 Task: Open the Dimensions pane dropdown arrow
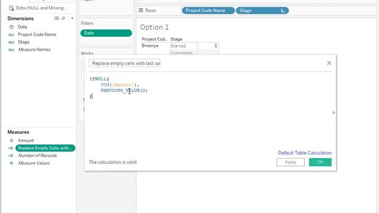point(72,18)
